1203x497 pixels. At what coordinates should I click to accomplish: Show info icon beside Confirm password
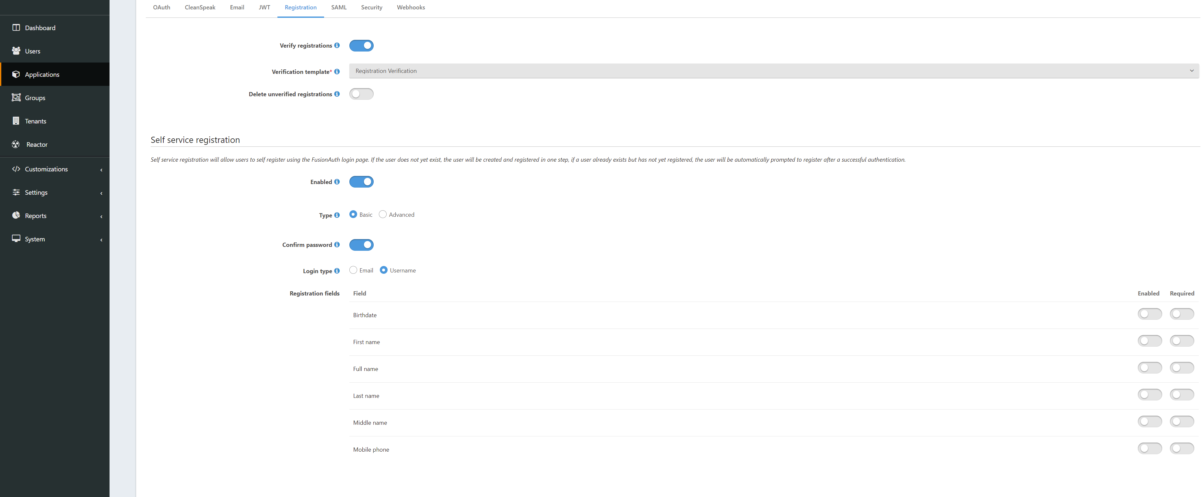coord(337,245)
